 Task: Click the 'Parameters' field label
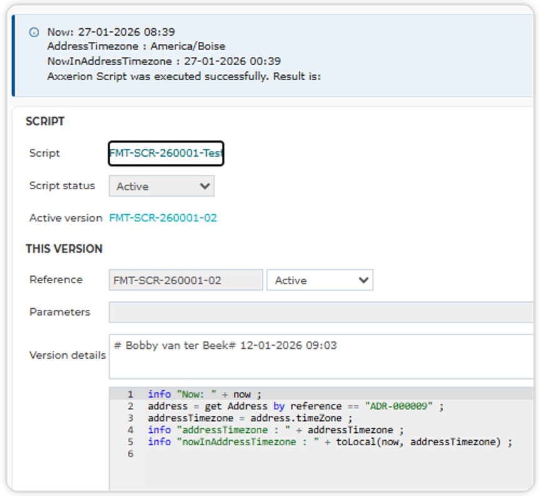(x=60, y=312)
